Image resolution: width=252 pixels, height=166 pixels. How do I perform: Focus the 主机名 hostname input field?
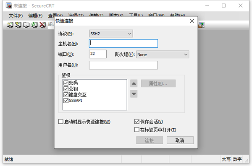123,44
